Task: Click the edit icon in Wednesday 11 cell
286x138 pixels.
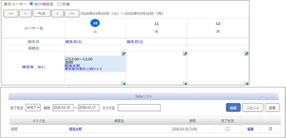Action: pyautogui.click(x=185, y=54)
